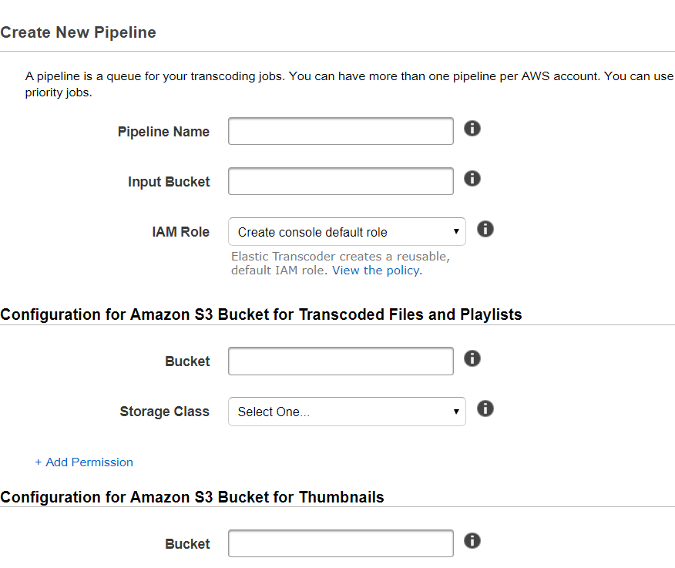Screen dimensions: 675x568
Task: Open the Input Bucket info tooltip icon
Action: click(472, 178)
